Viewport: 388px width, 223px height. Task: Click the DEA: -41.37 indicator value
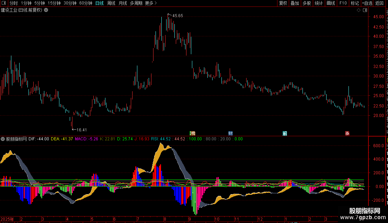62,139
